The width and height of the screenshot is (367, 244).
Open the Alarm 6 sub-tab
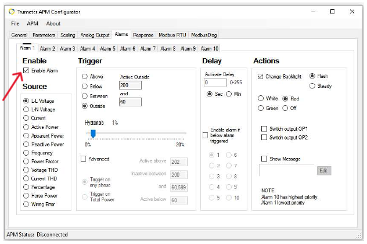click(x=128, y=48)
